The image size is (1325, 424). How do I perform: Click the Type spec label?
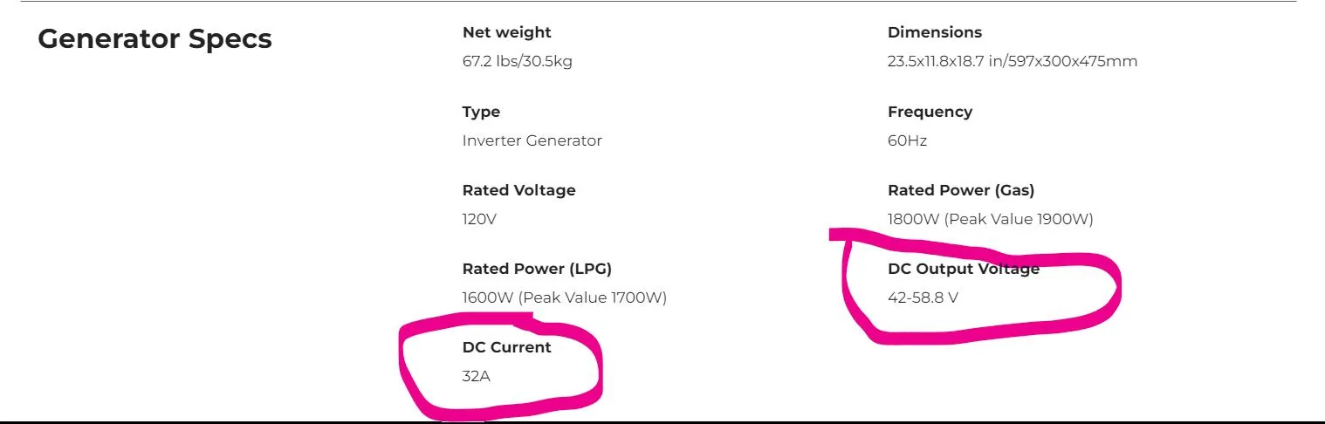pyautogui.click(x=481, y=112)
